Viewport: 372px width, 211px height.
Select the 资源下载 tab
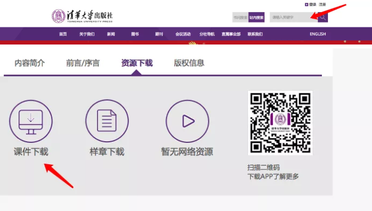[137, 63]
